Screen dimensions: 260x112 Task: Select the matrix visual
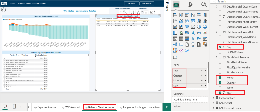pyautogui.click(x=187, y=39)
